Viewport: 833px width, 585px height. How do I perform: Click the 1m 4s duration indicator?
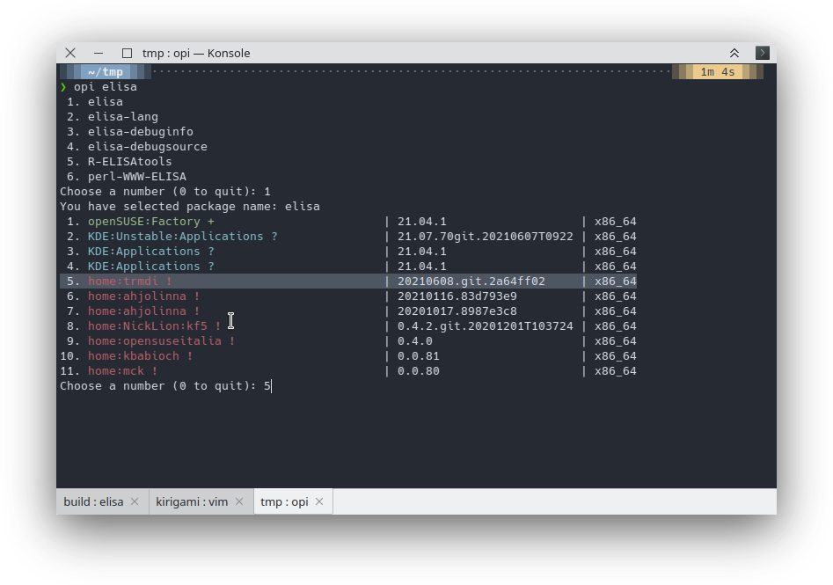718,72
